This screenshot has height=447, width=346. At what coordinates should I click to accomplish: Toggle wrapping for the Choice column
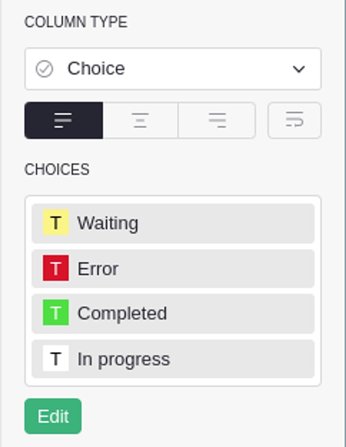click(295, 120)
